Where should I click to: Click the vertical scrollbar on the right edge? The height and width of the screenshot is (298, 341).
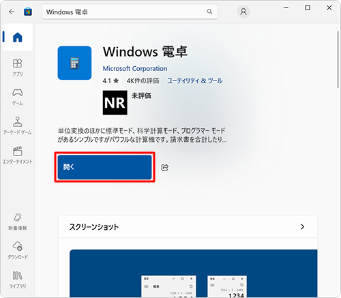coord(338,59)
